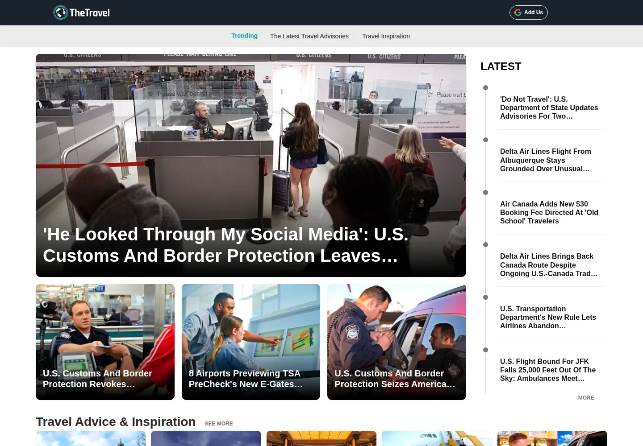Screen dimensions: 643x446
Task: Open Delta flight from Albuquerque grounded story
Action: point(546,160)
